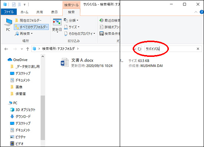Switch to the ホーム ribbon tab

point(24,12)
